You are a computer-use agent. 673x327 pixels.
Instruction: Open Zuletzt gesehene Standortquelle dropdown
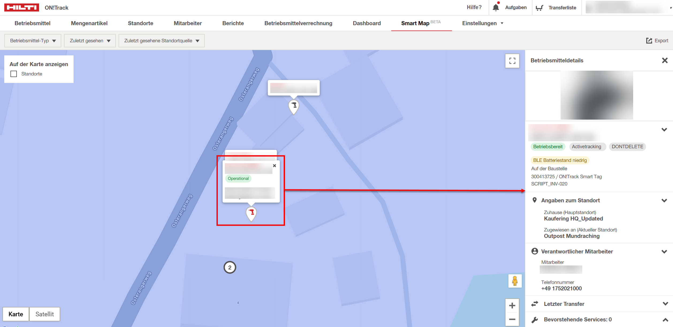[162, 41]
